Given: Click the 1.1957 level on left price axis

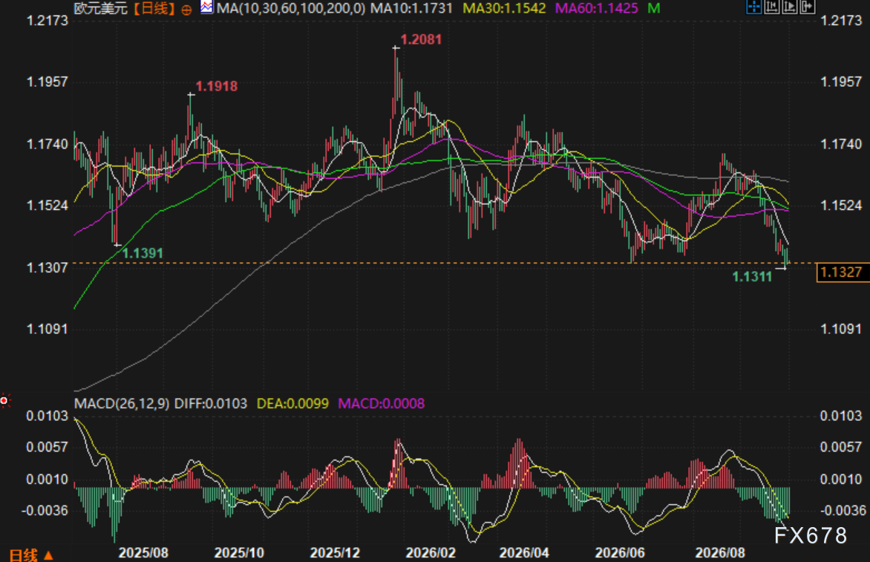Looking at the screenshot, I should coord(48,82).
